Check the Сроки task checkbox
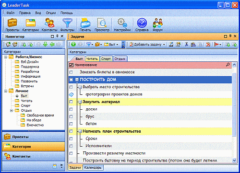Image resolution: width=240 pixels, height=173 pixels. 71,138
